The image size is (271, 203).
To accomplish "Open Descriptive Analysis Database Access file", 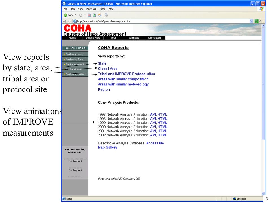I will click(155, 143).
